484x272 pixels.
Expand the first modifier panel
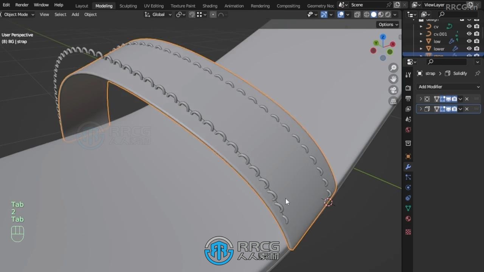coord(421,99)
